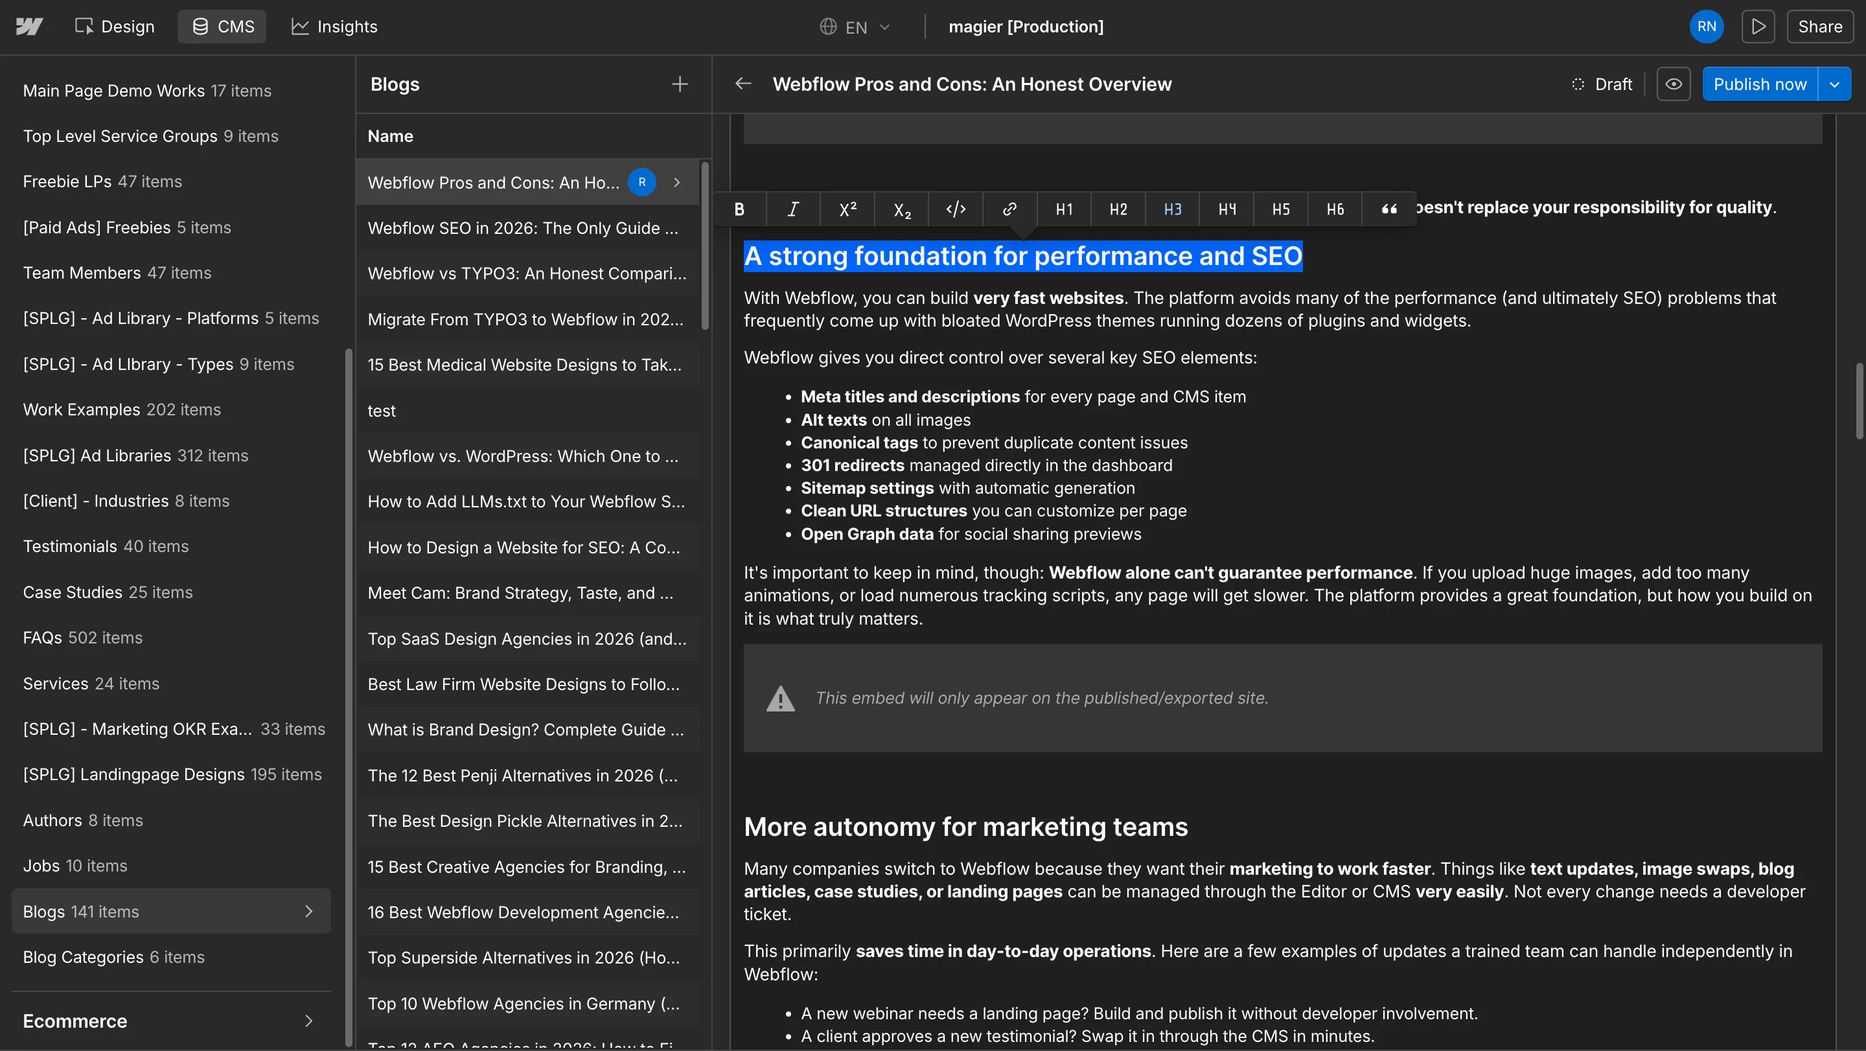Screen dimensions: 1866x1051
Task: Open 'Webflow vs TYPO3' blog item
Action: [527, 274]
